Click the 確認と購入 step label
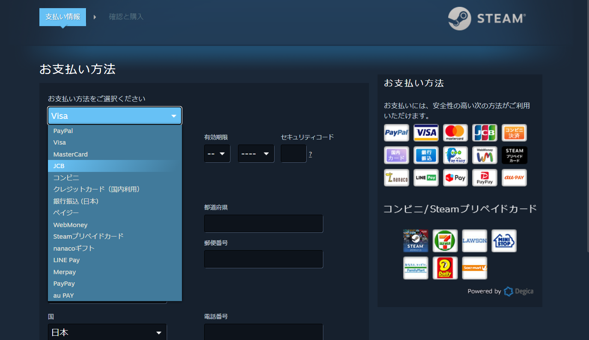Screen dimensions: 589x340 tap(126, 17)
